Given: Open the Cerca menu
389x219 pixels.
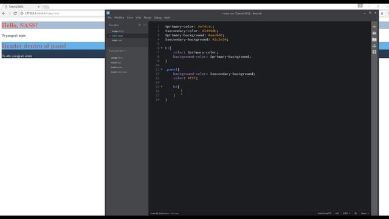Looking at the screenshot, I should 130,18.
